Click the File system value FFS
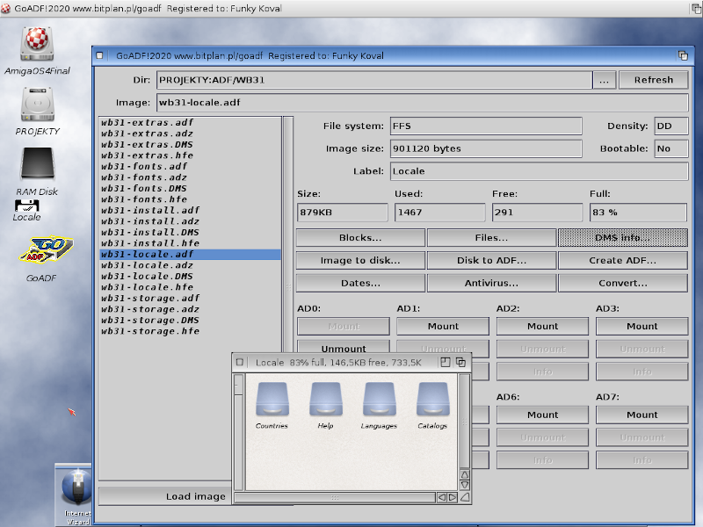Screen dimensions: 703x527 [486, 126]
